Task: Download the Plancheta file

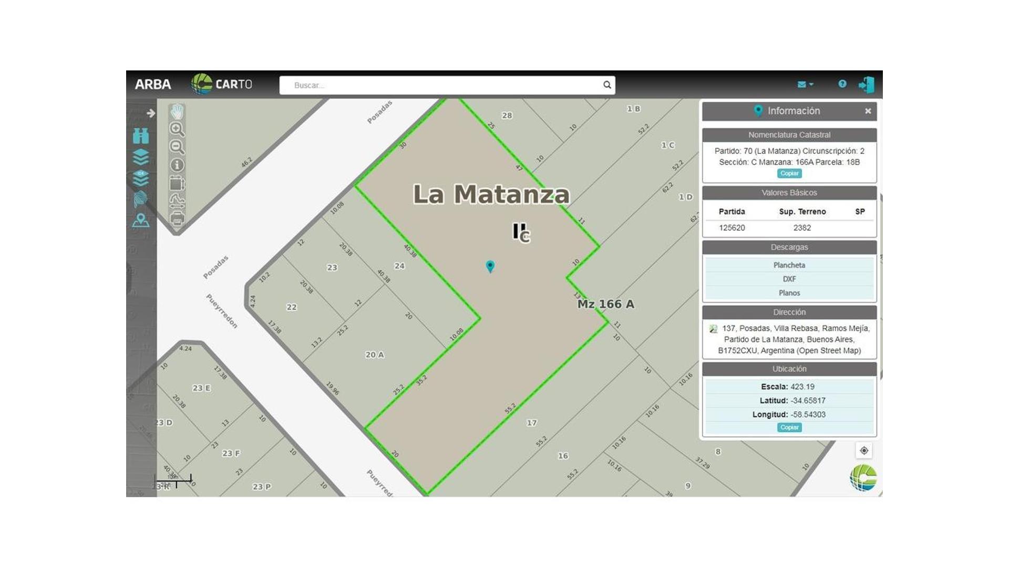Action: (x=789, y=265)
